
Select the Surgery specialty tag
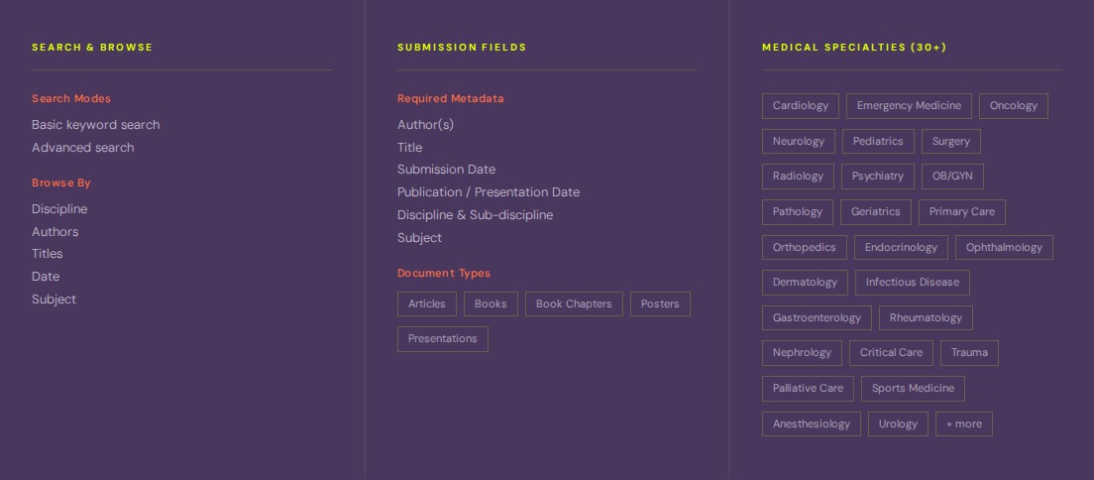(950, 141)
